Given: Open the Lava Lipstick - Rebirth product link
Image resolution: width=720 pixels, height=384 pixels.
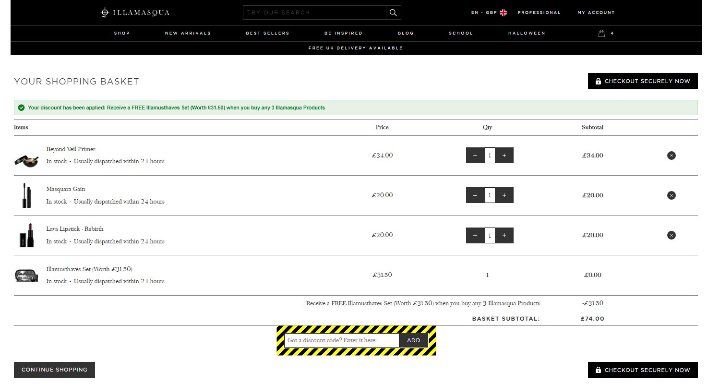Looking at the screenshot, I should 74,229.
